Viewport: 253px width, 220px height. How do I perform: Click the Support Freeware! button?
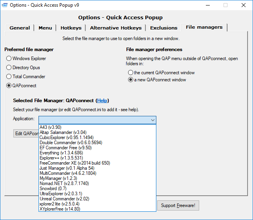click(178, 205)
